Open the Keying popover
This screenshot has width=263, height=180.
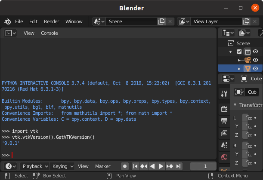[62, 166]
